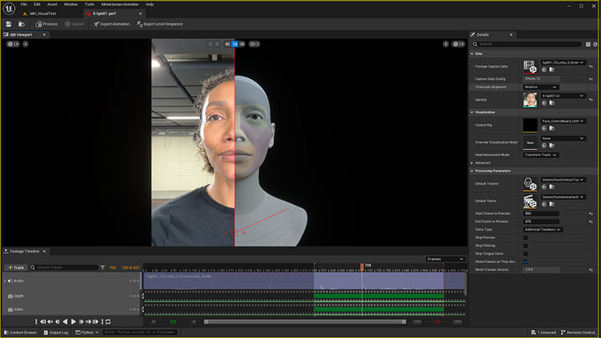Viewport: 601px width, 338px height.
Task: Use selected asset for Control Rig
Action: click(x=544, y=128)
